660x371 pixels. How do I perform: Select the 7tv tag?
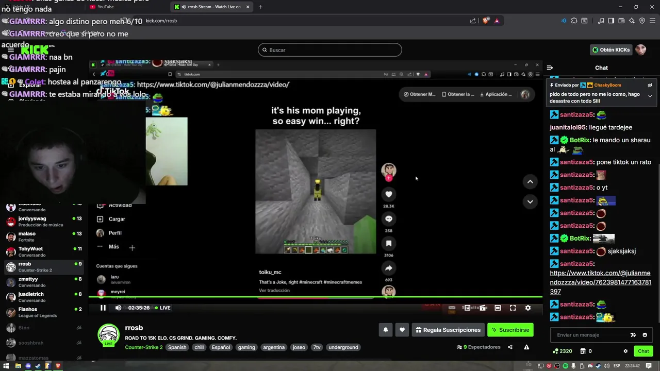[x=317, y=347]
